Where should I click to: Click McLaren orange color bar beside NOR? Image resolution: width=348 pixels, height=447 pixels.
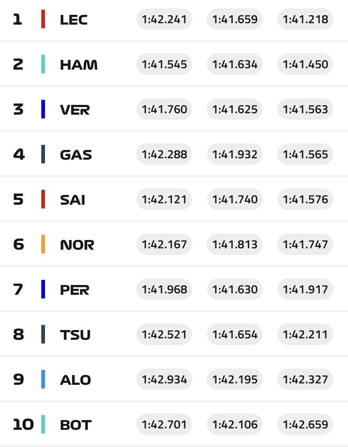click(x=43, y=244)
